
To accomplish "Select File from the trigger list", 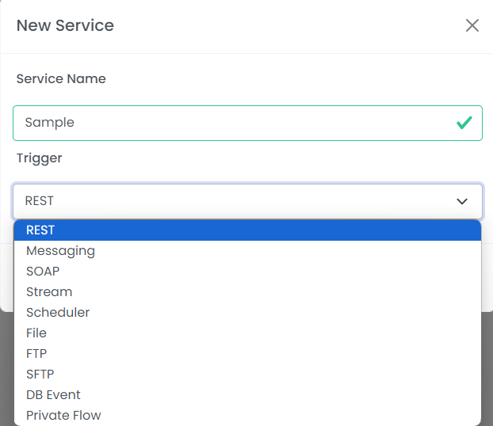I will coord(247,333).
